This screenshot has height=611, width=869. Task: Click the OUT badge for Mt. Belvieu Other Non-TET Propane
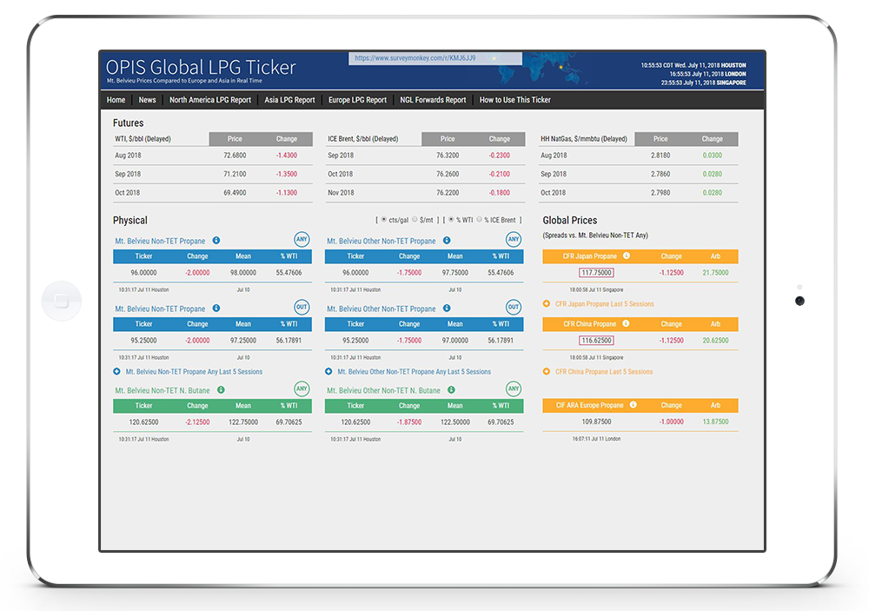pyautogui.click(x=514, y=307)
